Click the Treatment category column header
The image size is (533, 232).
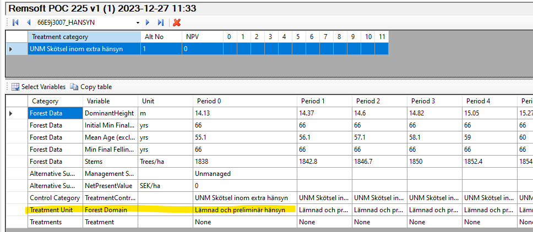point(84,37)
